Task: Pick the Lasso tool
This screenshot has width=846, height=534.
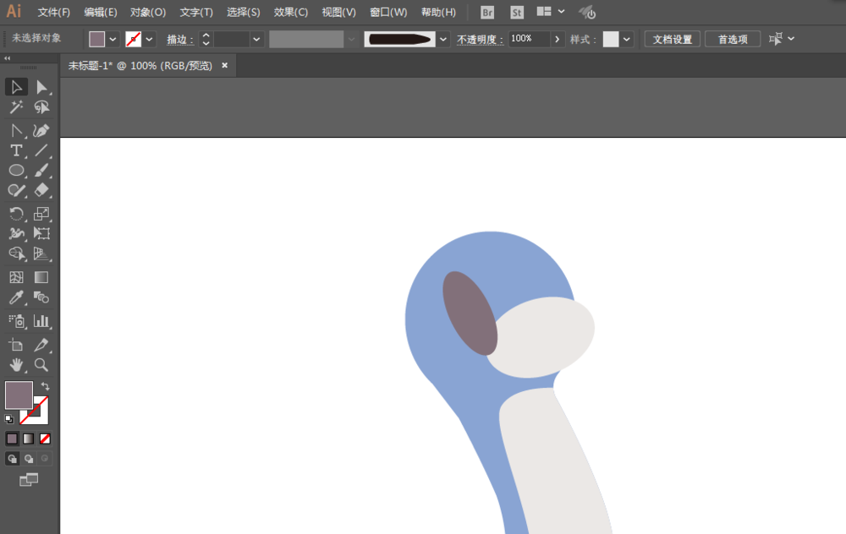Action: [x=41, y=107]
